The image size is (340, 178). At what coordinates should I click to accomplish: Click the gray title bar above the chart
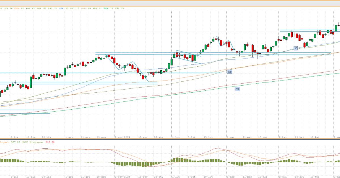point(170,2)
